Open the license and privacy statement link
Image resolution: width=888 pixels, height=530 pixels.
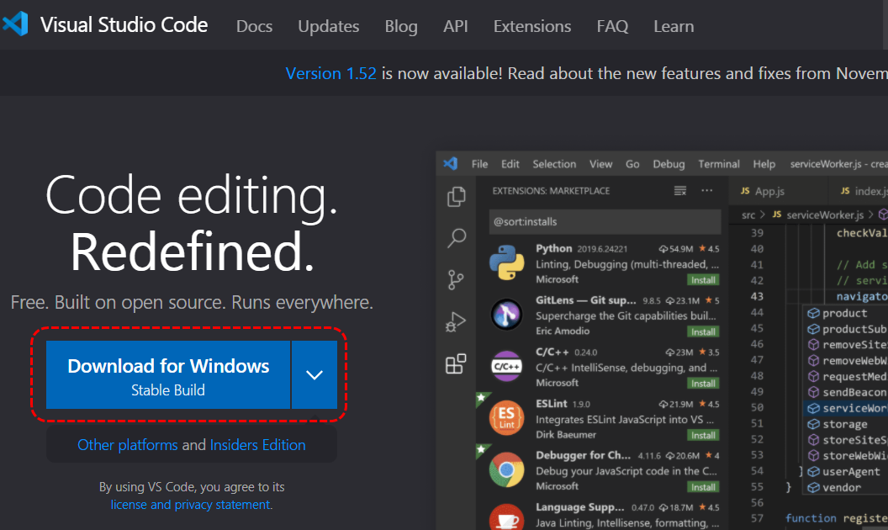(x=190, y=505)
